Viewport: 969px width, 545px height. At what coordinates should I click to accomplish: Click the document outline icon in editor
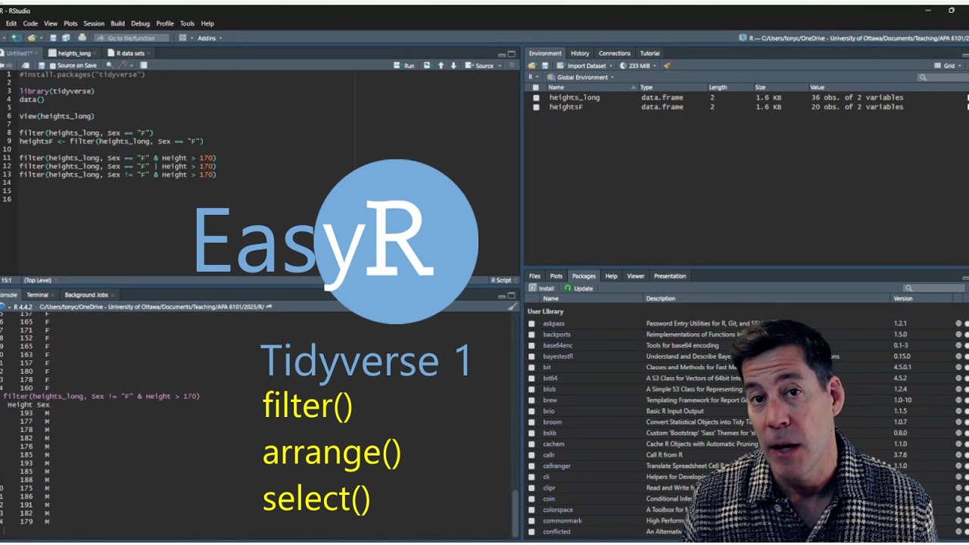tap(512, 65)
